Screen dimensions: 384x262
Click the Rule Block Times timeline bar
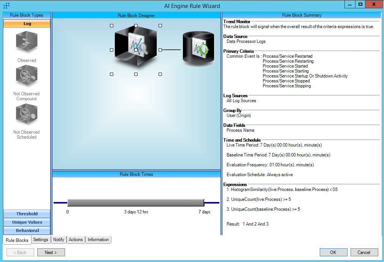[x=136, y=203]
